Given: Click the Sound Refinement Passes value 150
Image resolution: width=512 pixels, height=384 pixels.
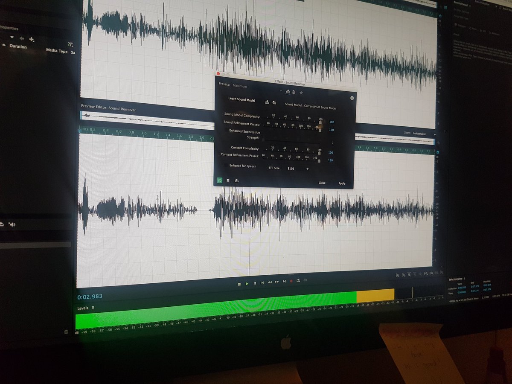Looking at the screenshot, I should coord(331,130).
